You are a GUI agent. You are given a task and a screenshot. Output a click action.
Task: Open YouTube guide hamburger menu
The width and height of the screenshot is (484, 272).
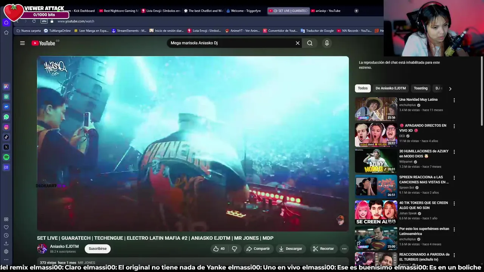click(x=22, y=43)
